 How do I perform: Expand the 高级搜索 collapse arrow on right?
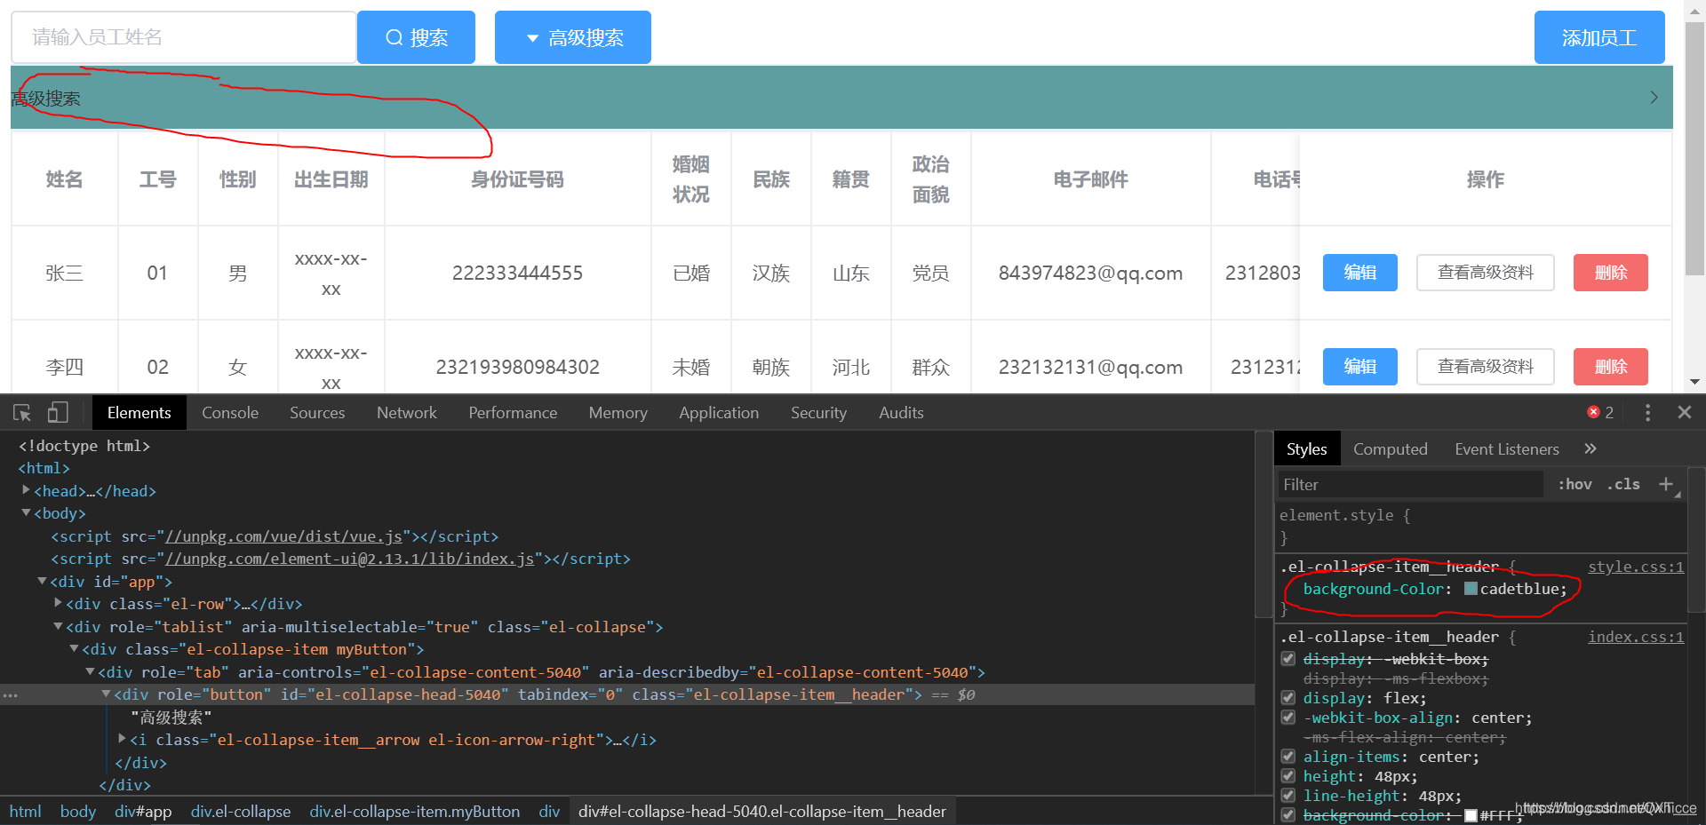click(1654, 98)
